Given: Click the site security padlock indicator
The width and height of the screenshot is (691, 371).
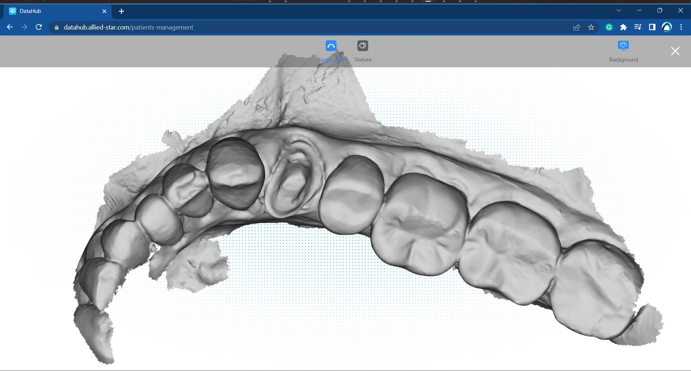Looking at the screenshot, I should (x=56, y=27).
